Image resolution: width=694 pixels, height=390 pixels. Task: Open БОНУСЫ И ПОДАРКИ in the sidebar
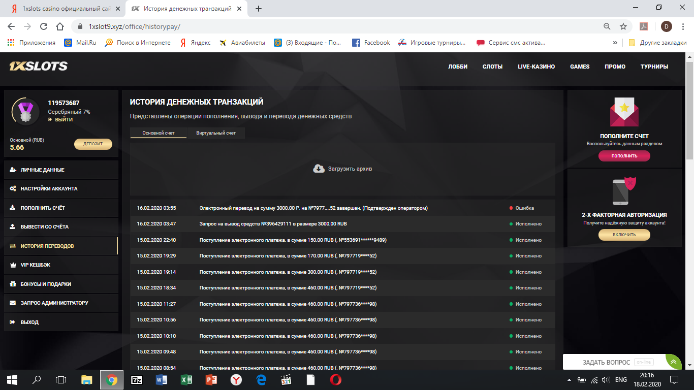pos(61,284)
